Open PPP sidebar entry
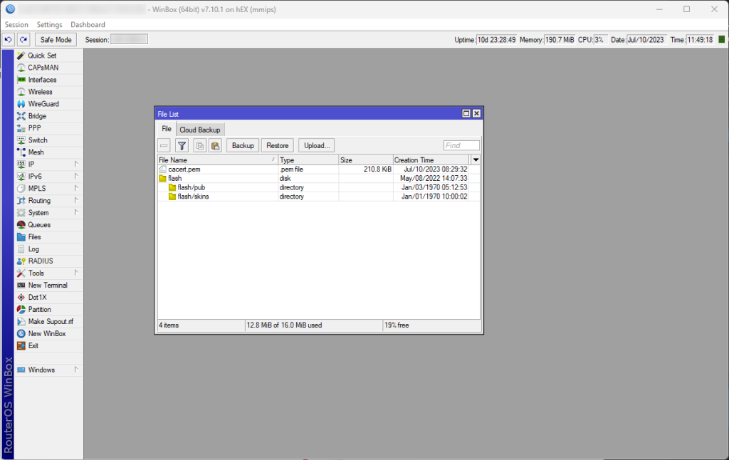 [49, 128]
